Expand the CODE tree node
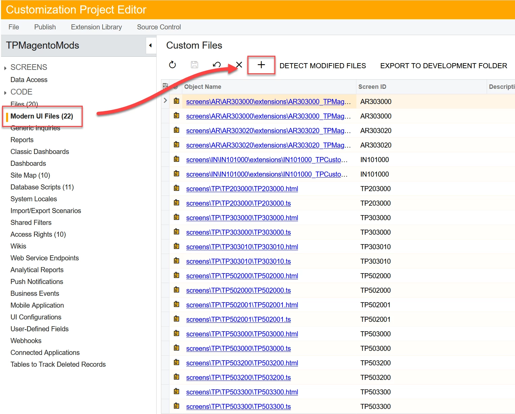Image resolution: width=515 pixels, height=414 pixels. click(x=5, y=93)
